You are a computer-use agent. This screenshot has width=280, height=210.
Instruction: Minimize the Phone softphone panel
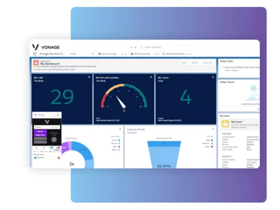pyautogui.click(x=54, y=115)
